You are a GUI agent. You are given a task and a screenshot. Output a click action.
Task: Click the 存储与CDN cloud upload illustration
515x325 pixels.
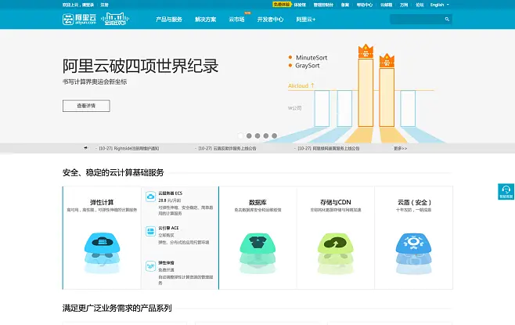[335, 253]
